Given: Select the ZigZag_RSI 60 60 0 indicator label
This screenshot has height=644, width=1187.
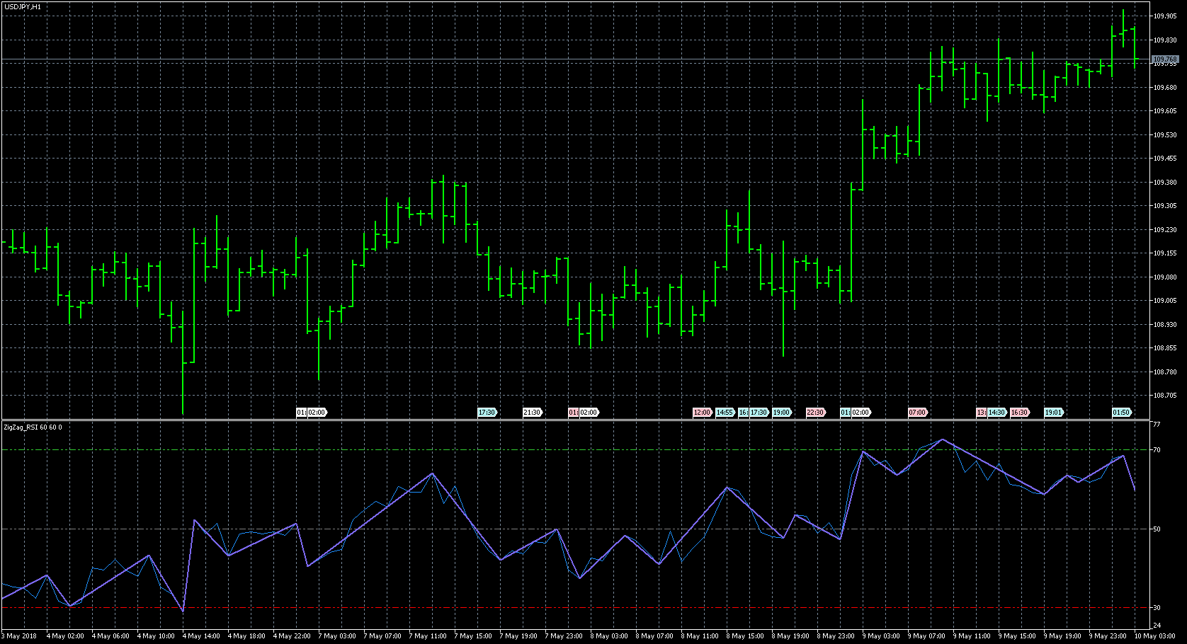Looking at the screenshot, I should 33,427.
